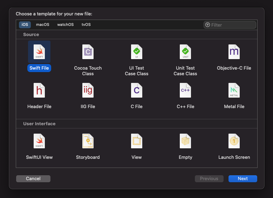The width and height of the screenshot is (273, 198).
Task: Click the SwiftUI View label
Action: click(39, 157)
